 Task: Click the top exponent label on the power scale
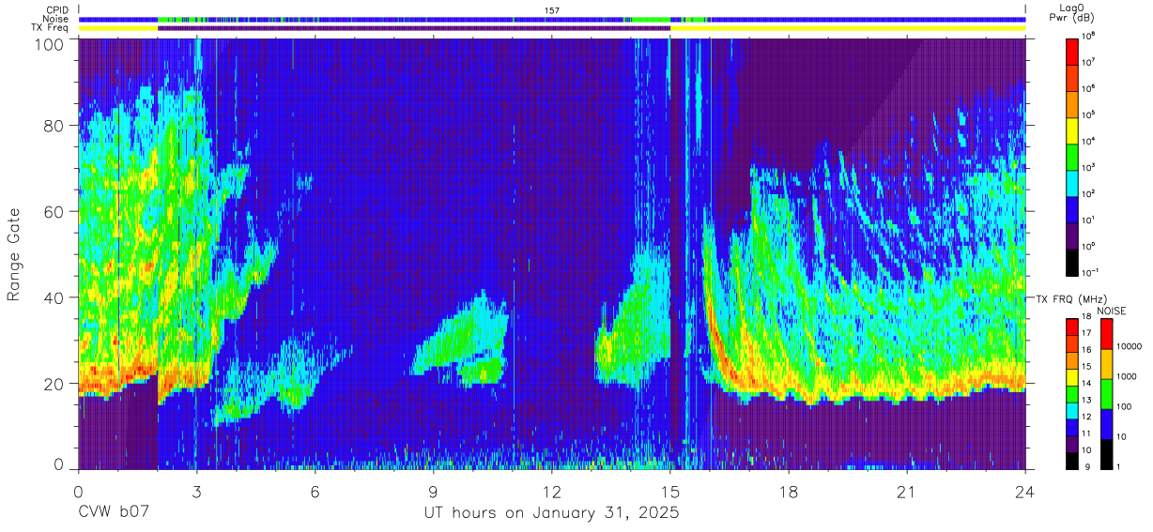1089,36
